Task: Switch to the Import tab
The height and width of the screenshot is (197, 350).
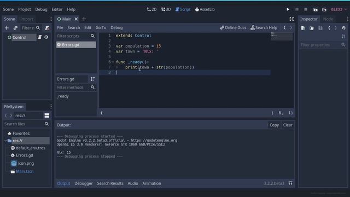Action: [27, 19]
